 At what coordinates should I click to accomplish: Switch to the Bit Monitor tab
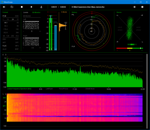[36, 12]
